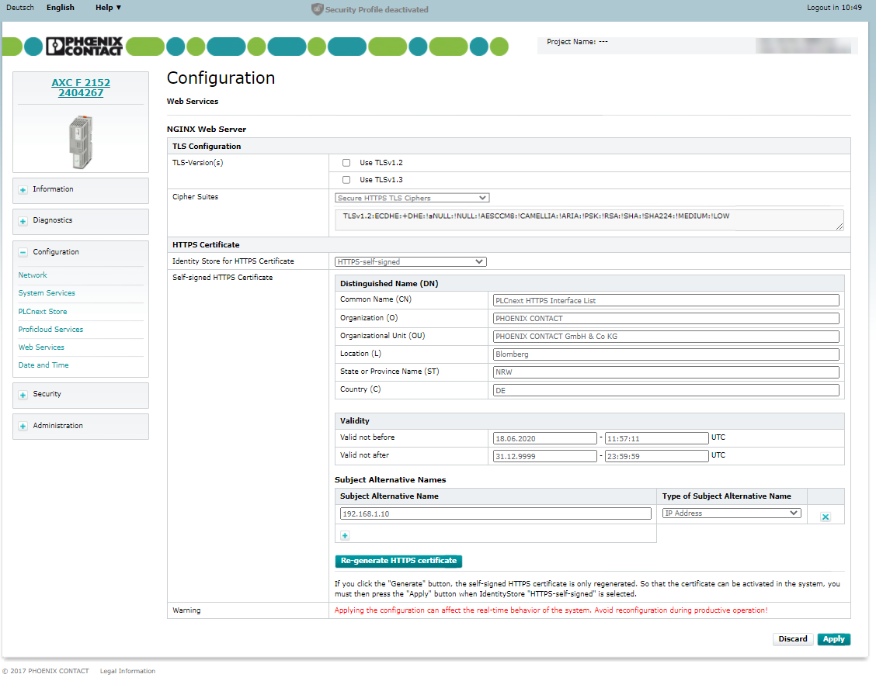Collapse the Configuration sidebar section
876x681 pixels.
[x=23, y=253]
